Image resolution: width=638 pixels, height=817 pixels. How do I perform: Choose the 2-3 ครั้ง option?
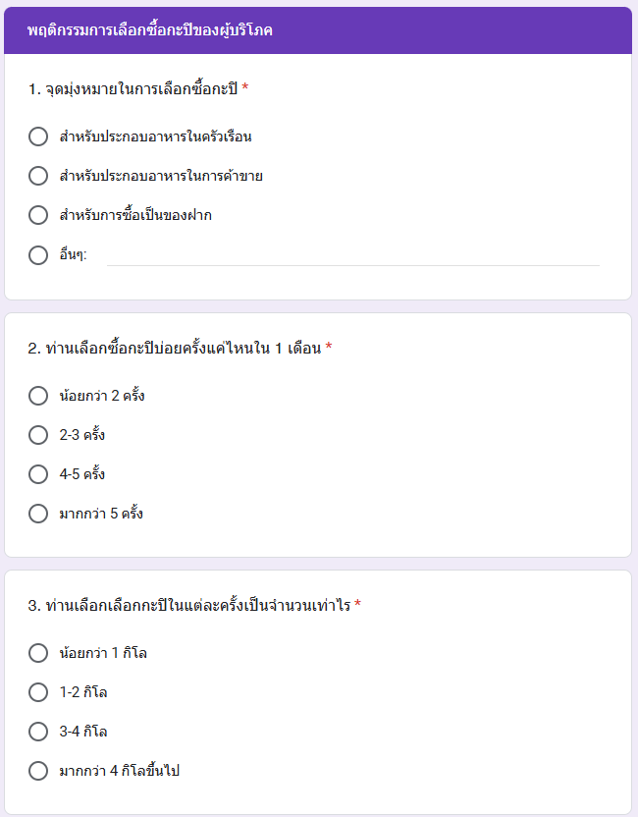pyautogui.click(x=38, y=435)
